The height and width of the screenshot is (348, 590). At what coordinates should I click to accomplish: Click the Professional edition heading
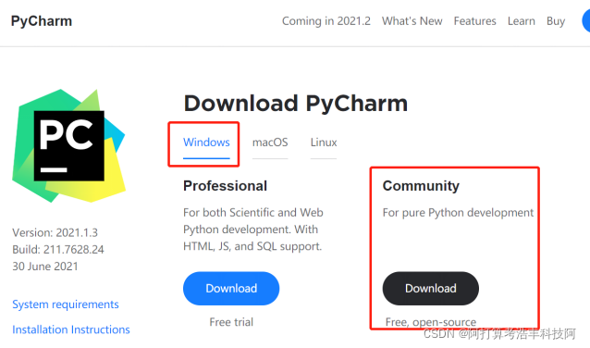(x=225, y=186)
